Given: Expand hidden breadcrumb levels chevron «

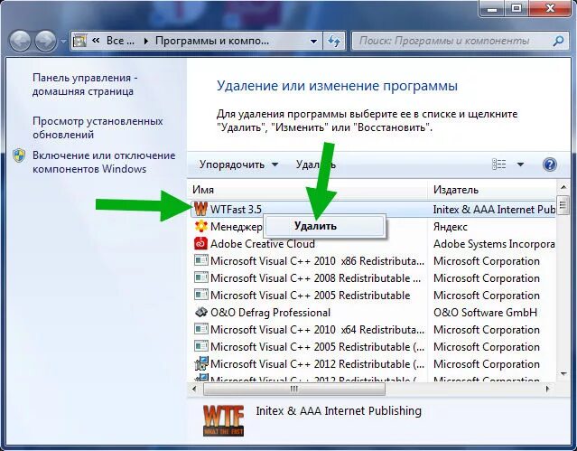Looking at the screenshot, I should [96, 41].
